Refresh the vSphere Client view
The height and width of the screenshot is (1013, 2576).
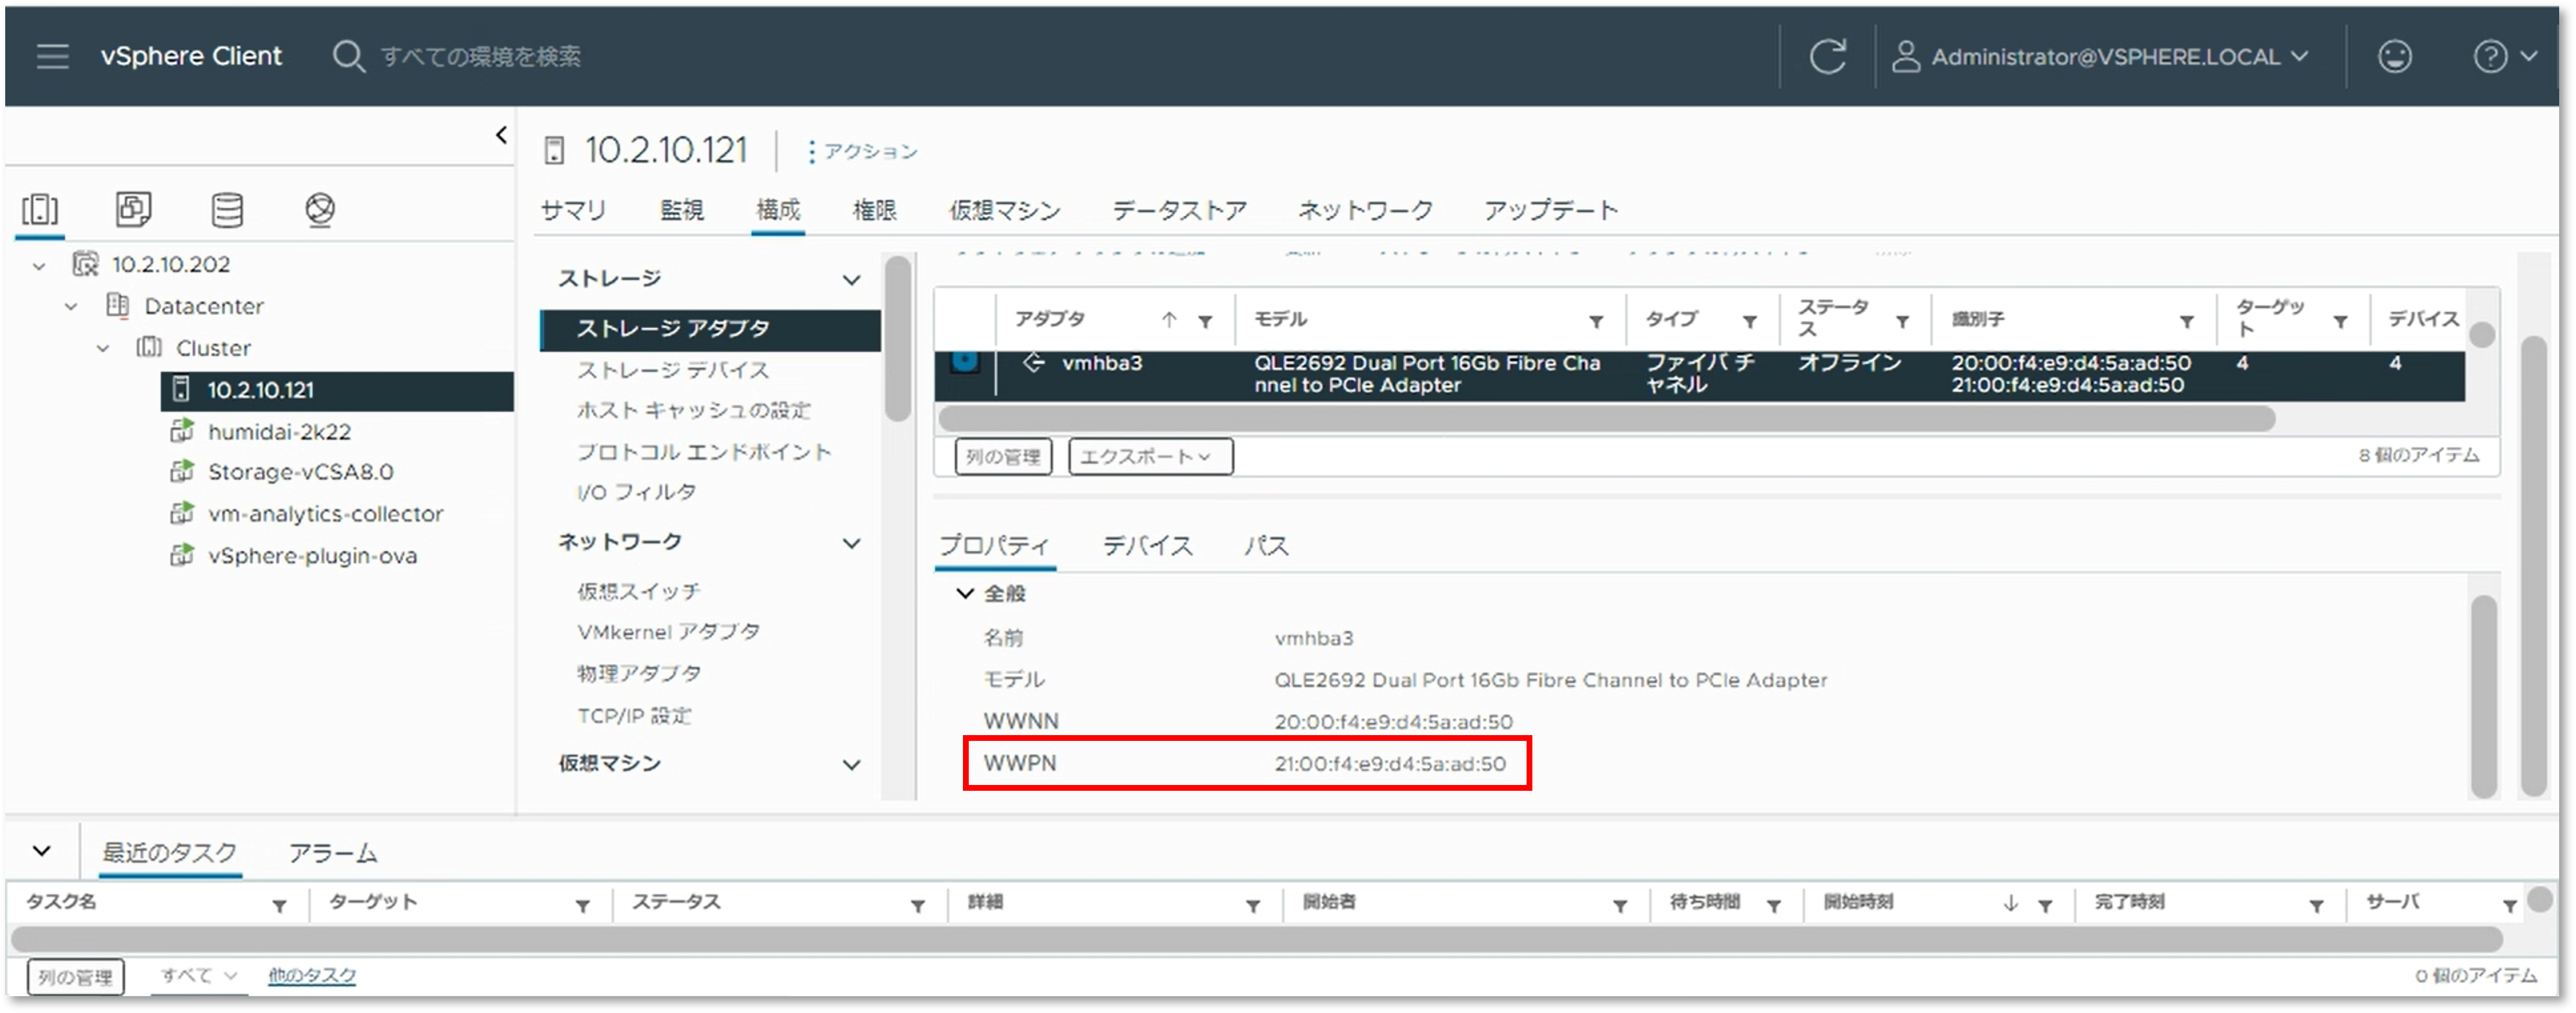point(1827,56)
